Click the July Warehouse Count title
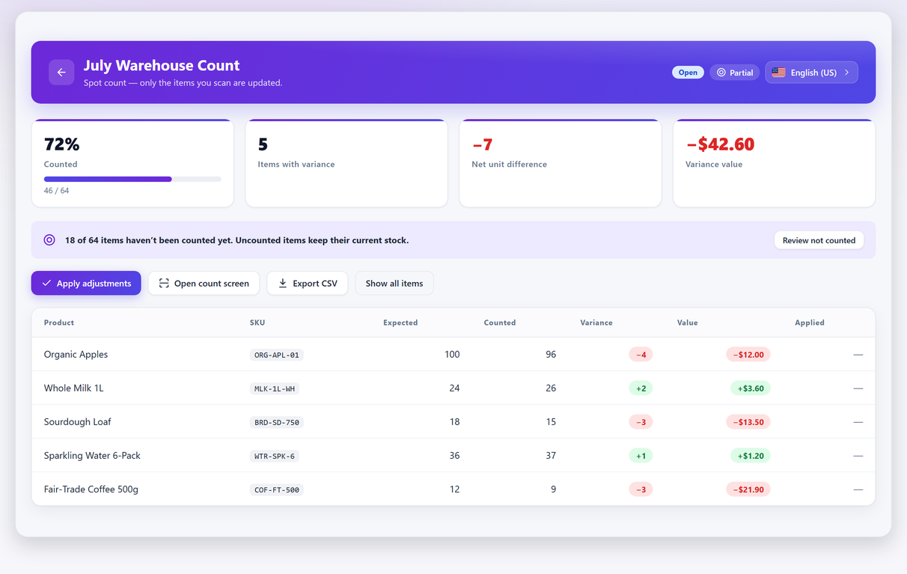This screenshot has height=574, width=907. click(x=162, y=65)
